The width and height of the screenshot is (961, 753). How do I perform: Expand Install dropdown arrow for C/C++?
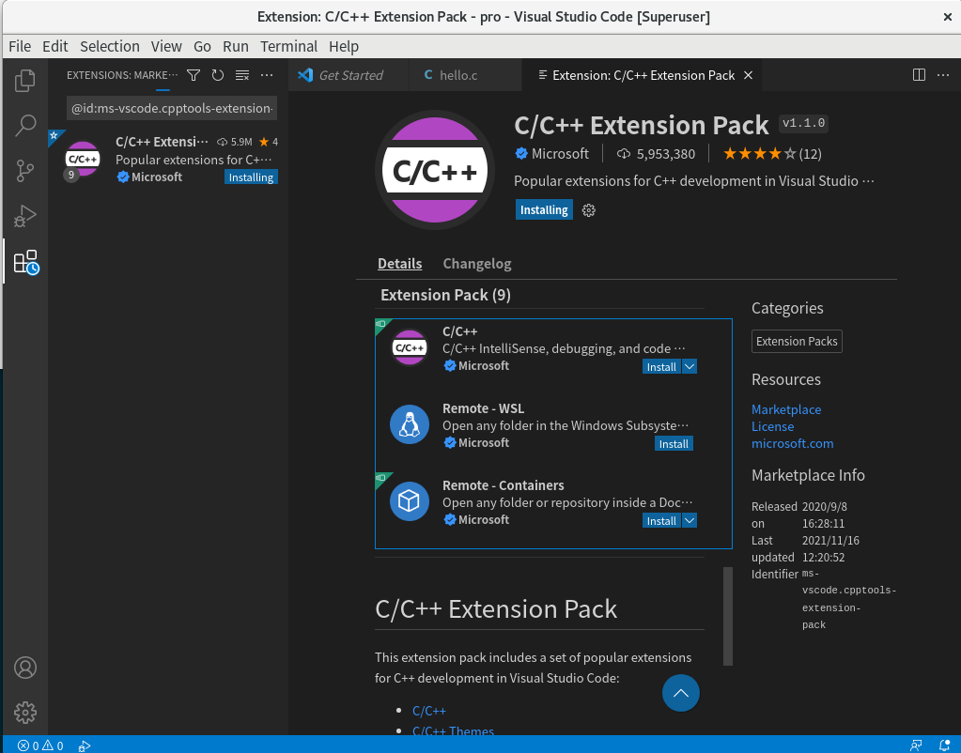pos(689,366)
